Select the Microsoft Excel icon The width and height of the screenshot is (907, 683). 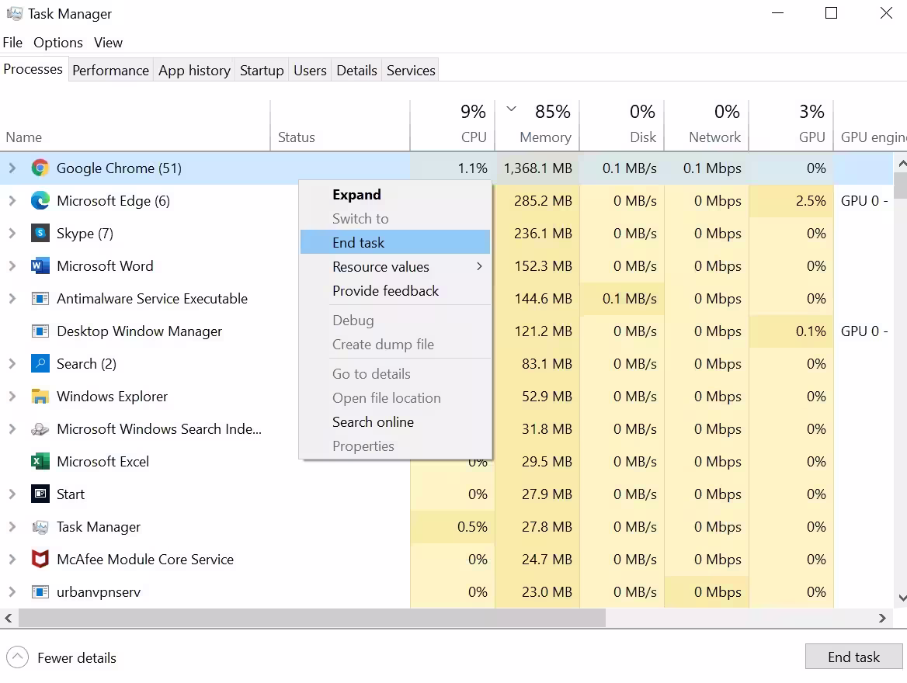point(40,462)
